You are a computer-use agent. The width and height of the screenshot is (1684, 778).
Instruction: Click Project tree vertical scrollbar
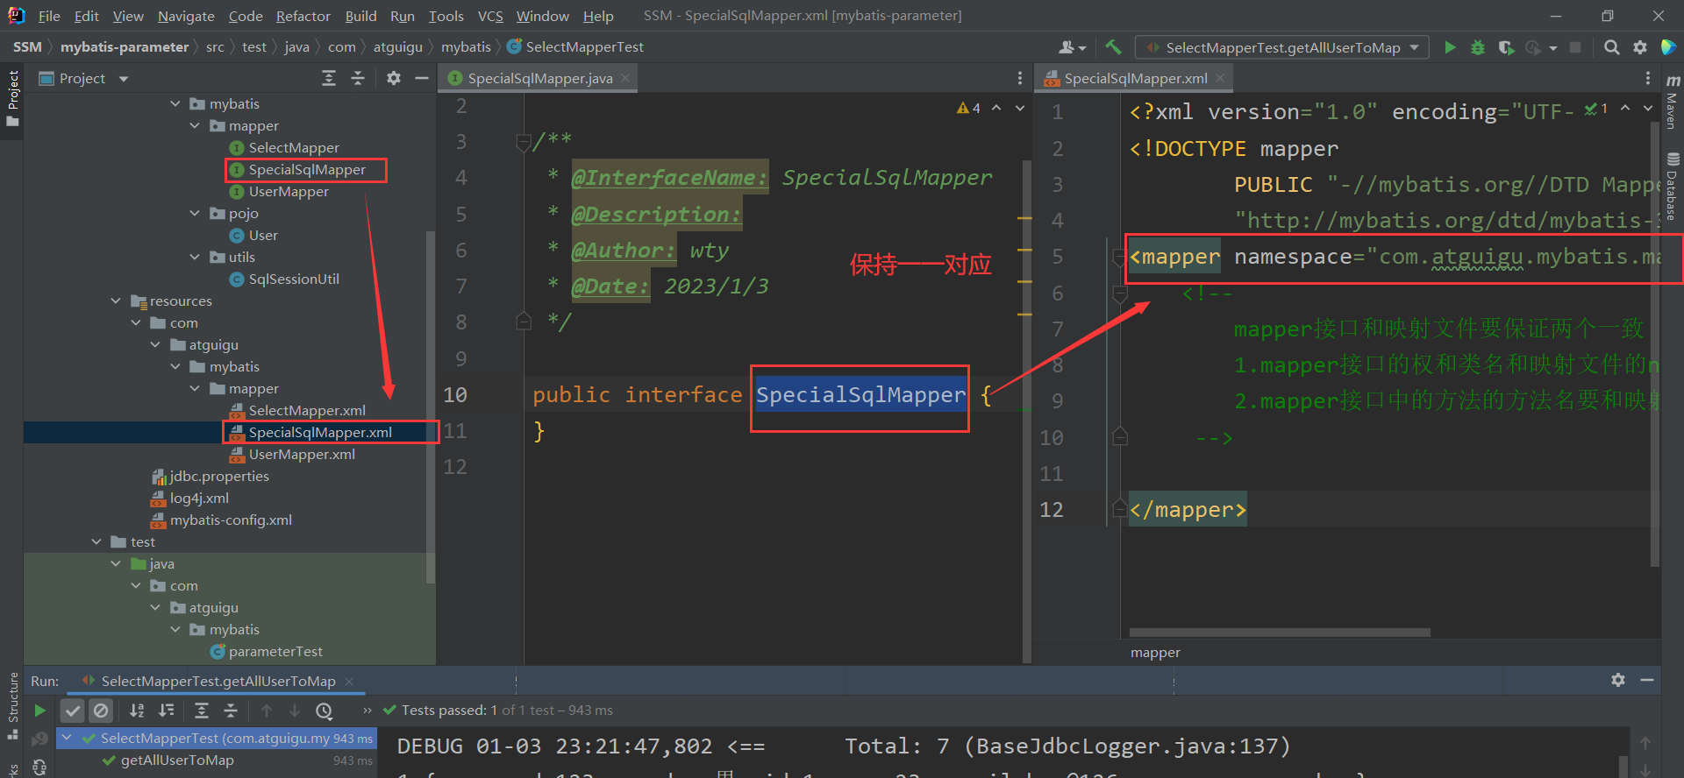click(x=430, y=407)
